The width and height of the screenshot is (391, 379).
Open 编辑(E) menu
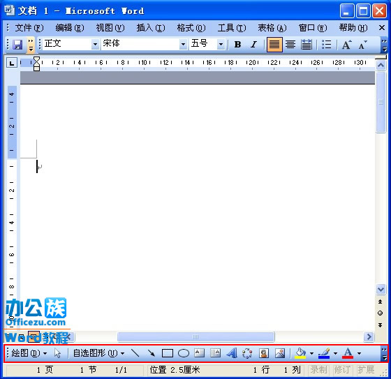pyautogui.click(x=70, y=28)
